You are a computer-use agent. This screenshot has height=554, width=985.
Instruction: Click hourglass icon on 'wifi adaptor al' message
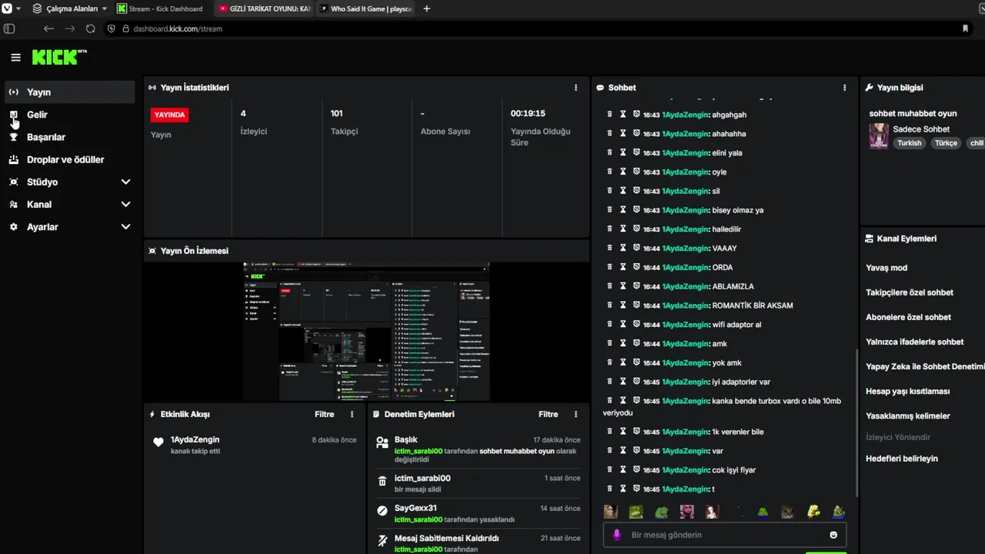tap(623, 324)
